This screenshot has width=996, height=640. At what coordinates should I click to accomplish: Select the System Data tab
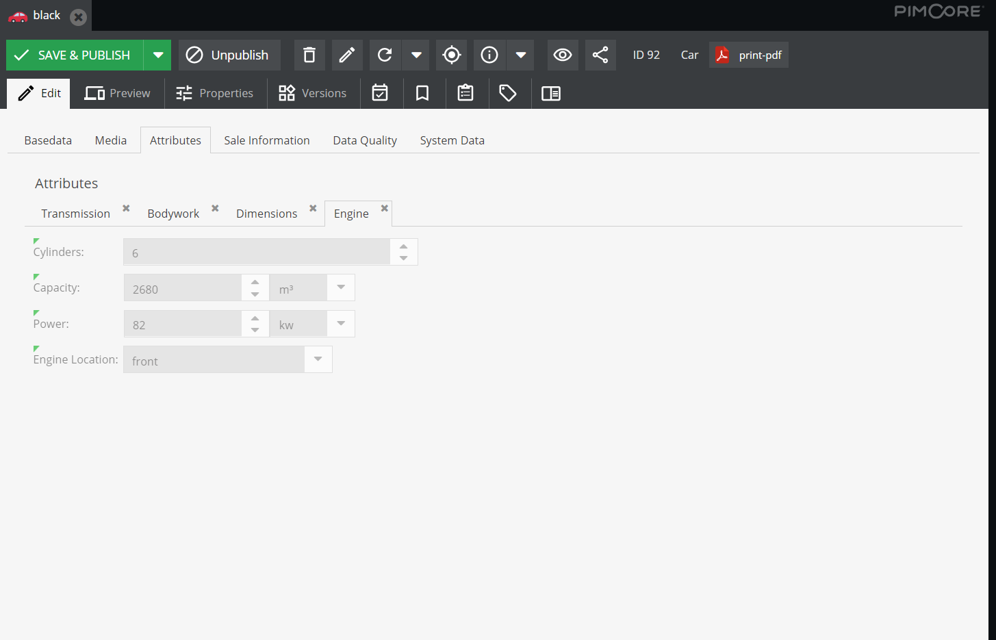[452, 140]
